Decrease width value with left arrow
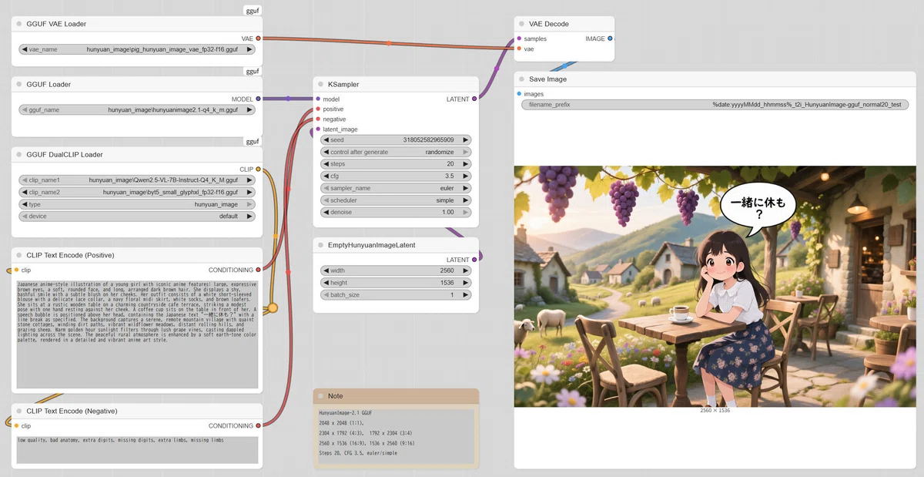Image resolution: width=924 pixels, height=477 pixels. 326,270
